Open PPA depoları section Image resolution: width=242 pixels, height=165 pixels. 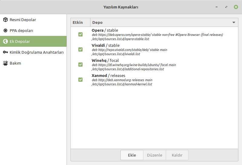click(x=33, y=30)
